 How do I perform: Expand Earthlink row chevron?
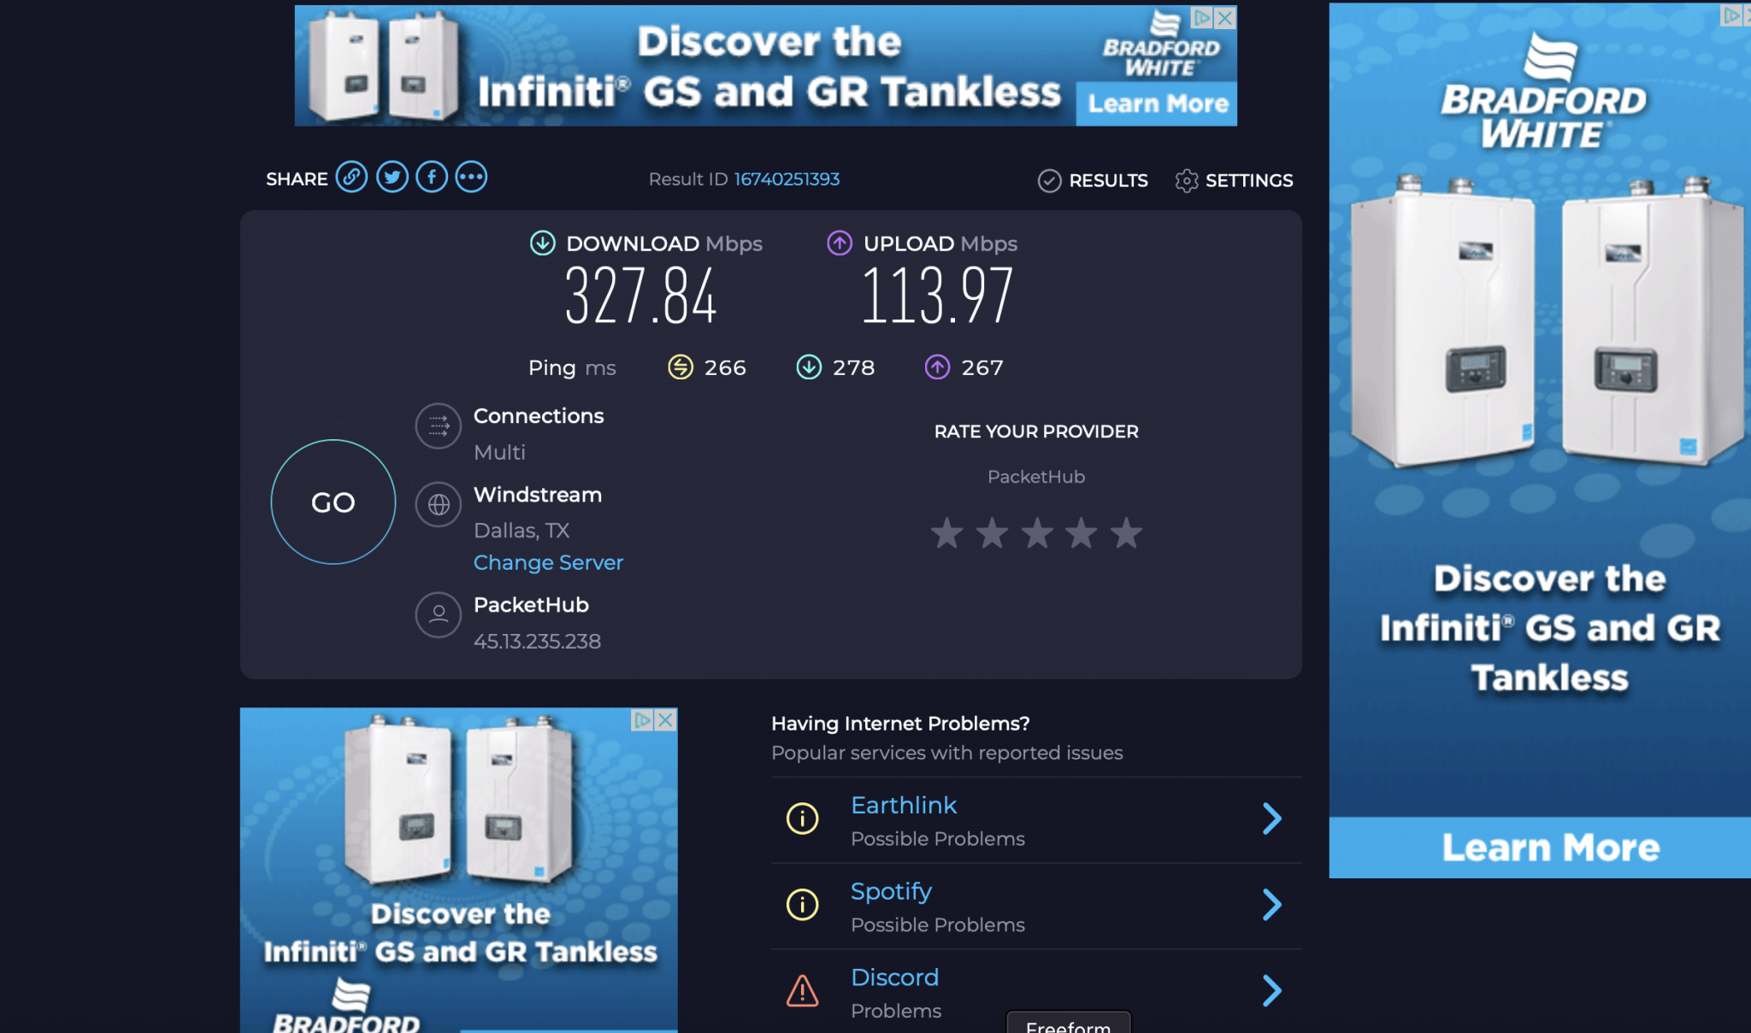1272,819
